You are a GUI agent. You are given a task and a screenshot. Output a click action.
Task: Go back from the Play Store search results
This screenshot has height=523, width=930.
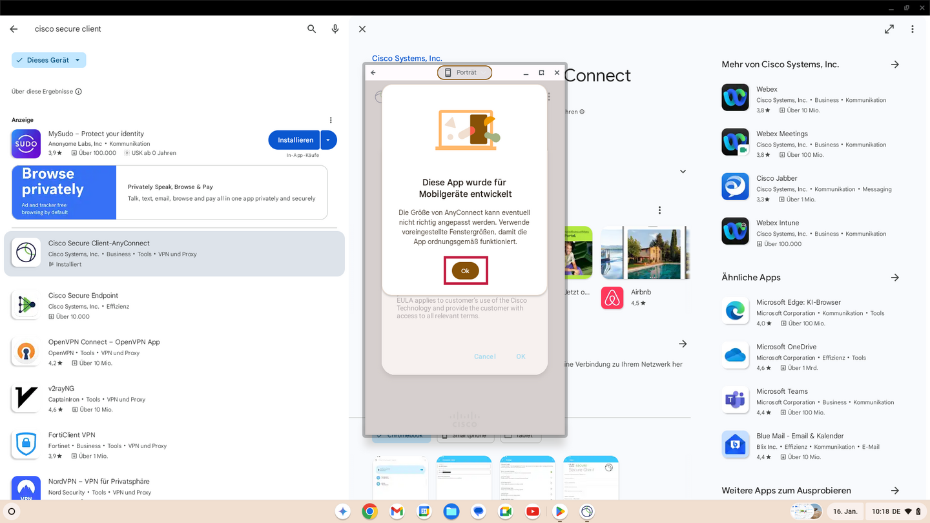click(14, 29)
